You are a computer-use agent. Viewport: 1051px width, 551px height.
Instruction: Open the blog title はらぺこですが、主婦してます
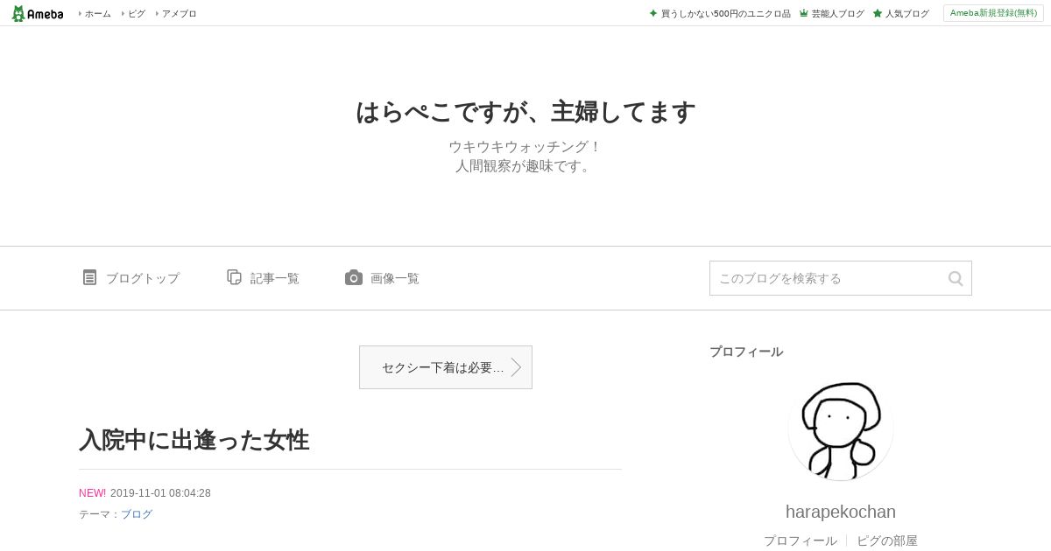(525, 112)
